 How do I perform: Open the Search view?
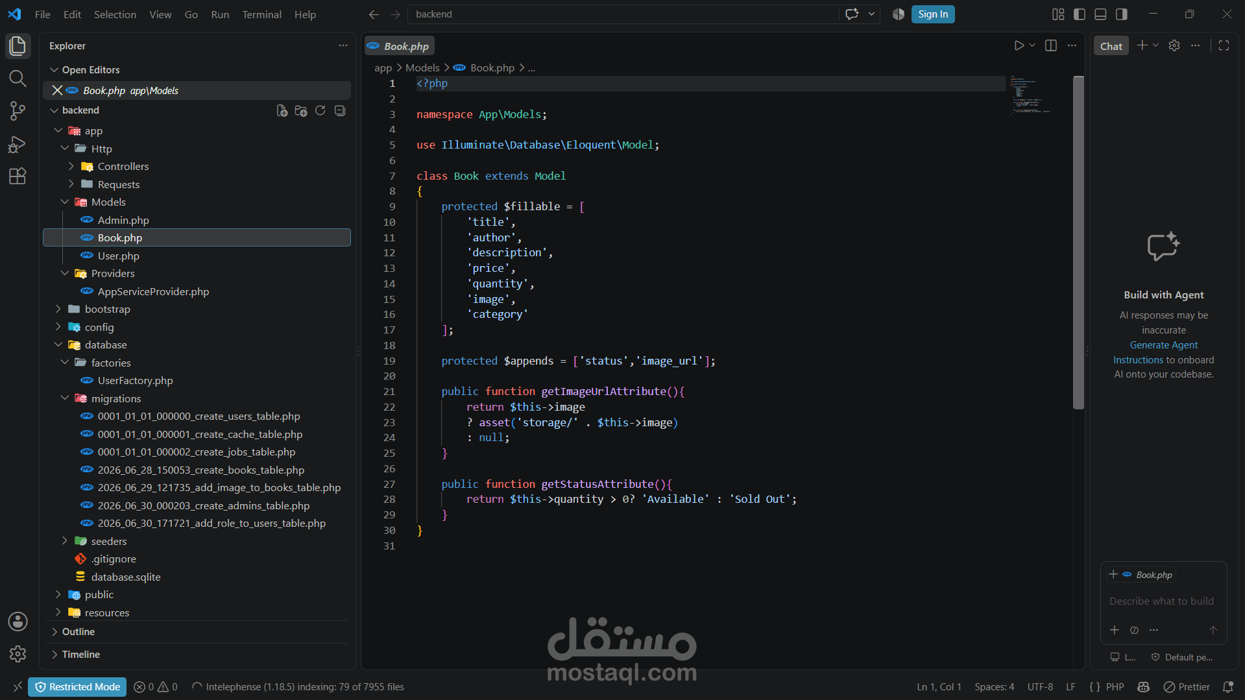18,78
